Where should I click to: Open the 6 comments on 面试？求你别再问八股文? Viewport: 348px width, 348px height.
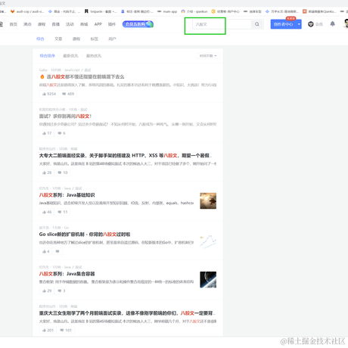coord(61,133)
